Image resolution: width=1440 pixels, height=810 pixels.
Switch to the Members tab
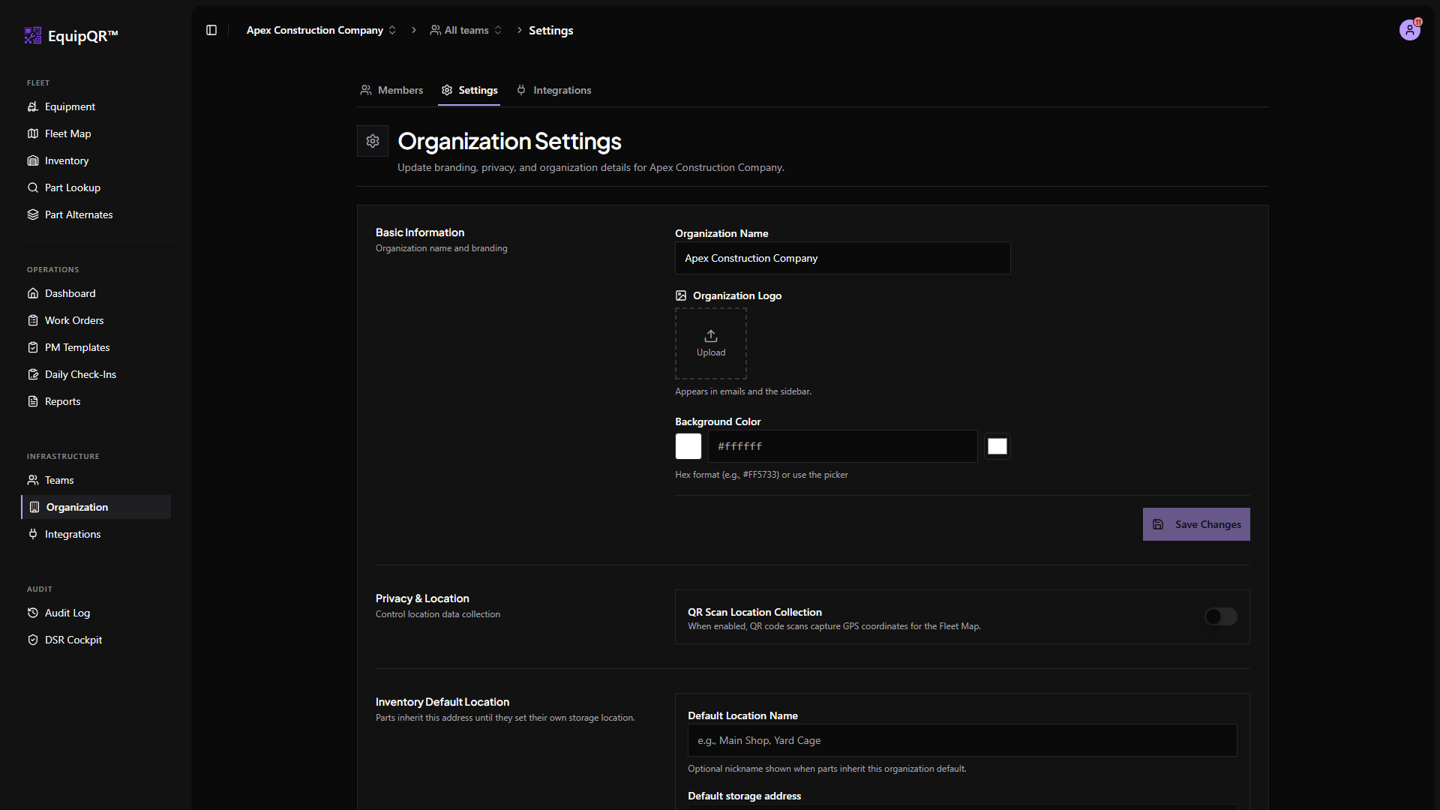[391, 90]
